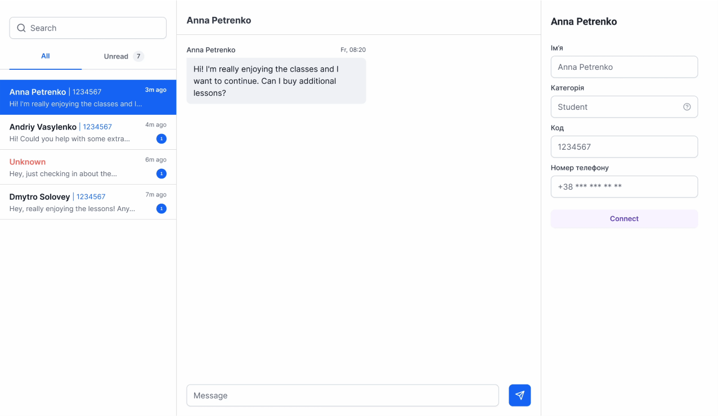Open Andriy Vasylenko conversation
Viewport: 718px width, 416px height.
coord(73,133)
